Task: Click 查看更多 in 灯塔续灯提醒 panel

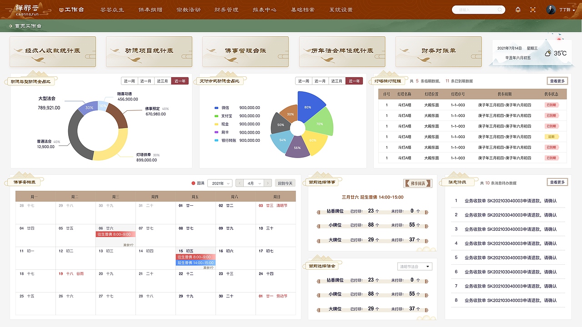Action: 557,81
